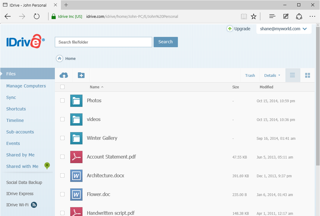Click the cloud upload icon

pyautogui.click(x=64, y=75)
